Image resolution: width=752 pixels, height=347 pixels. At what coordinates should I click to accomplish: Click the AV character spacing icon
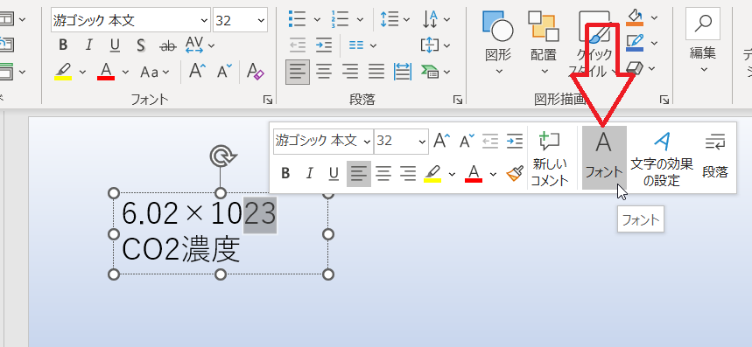[x=194, y=45]
